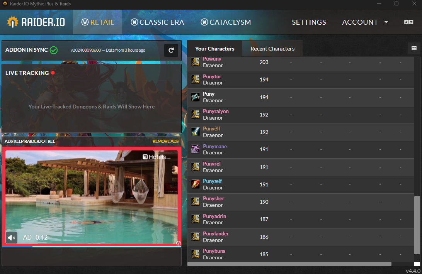Click Punyralyon's class icon

point(196,115)
